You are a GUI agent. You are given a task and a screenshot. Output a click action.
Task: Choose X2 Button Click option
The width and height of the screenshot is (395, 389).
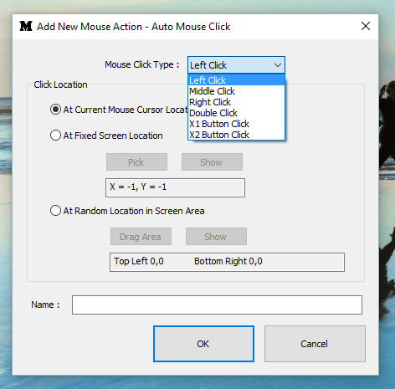tap(236, 135)
